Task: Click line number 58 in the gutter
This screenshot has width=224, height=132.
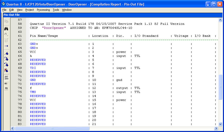Action: 20,24
